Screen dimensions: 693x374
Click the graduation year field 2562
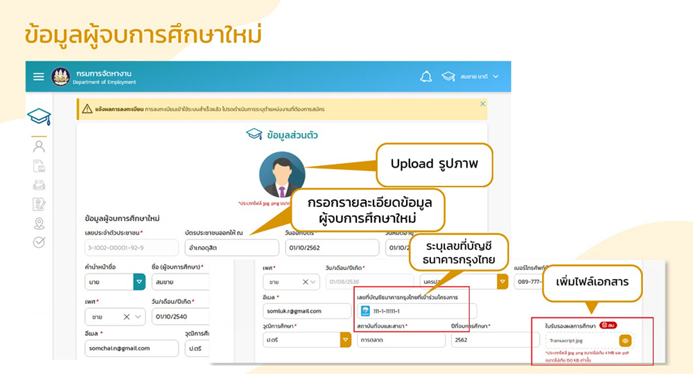(495, 340)
